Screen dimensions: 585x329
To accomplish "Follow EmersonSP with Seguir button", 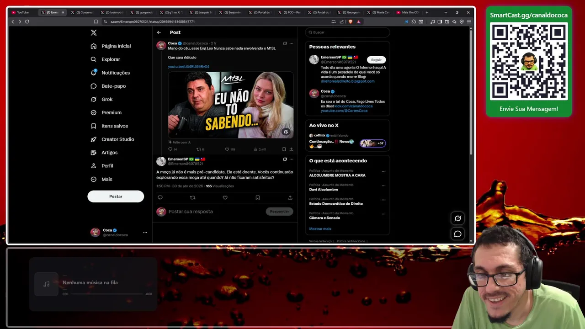I will coord(376,60).
